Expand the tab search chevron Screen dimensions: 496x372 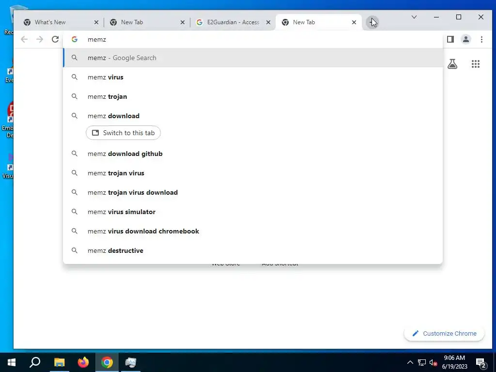(414, 17)
